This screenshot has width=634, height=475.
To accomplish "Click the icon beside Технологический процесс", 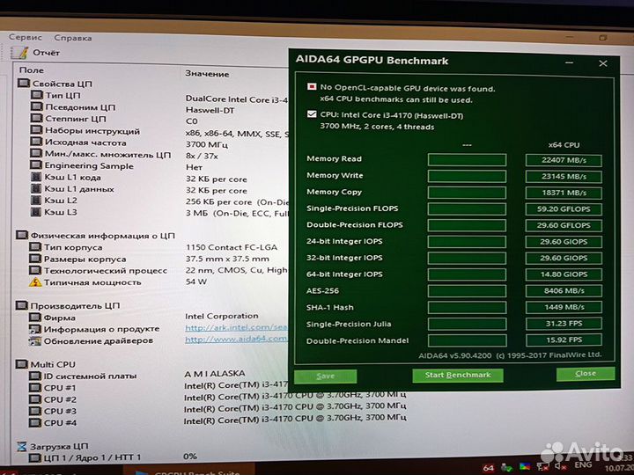I will point(35,270).
